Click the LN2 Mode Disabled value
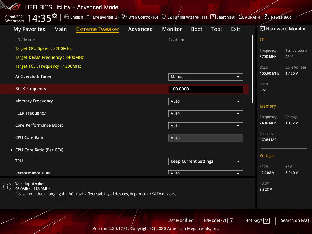The height and width of the screenshot is (234, 312). 176,40
